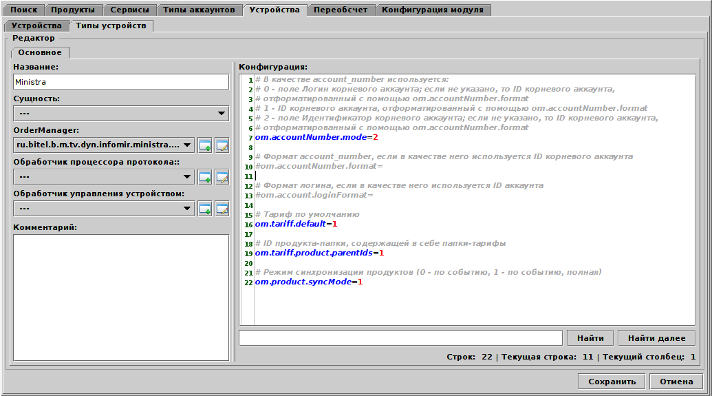The image size is (712, 396).
Task: Click the edit icon next to OrderManager
Action: [222, 145]
